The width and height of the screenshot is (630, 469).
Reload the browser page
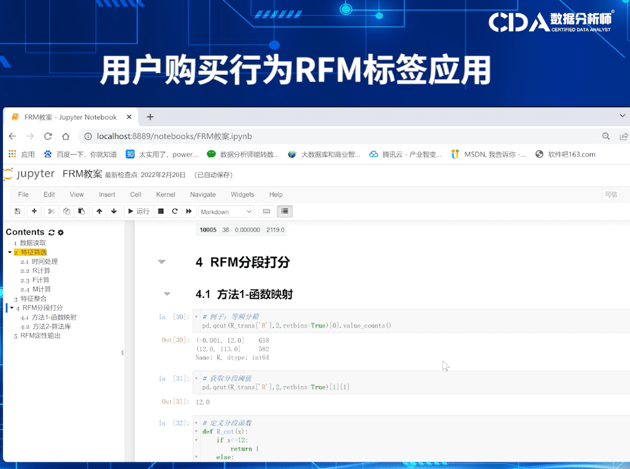tap(48, 136)
